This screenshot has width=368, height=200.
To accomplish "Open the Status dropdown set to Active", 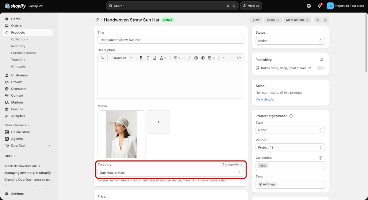I will pyautogui.click(x=290, y=41).
